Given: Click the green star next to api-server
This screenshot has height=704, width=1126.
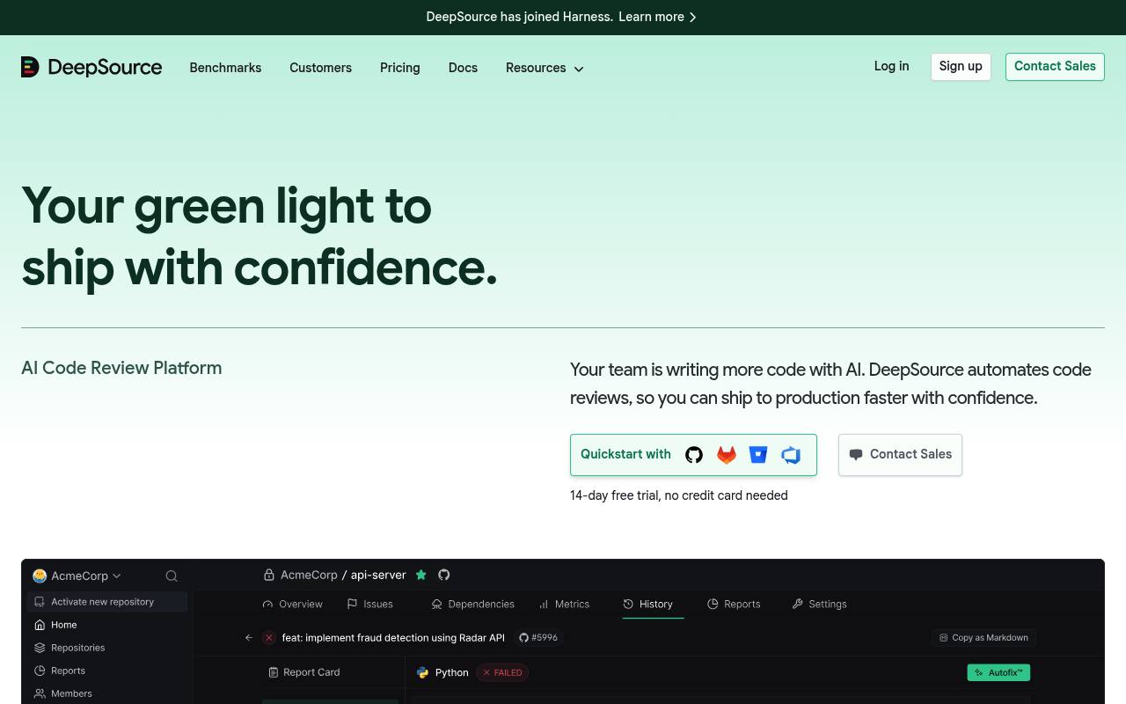Looking at the screenshot, I should (421, 575).
